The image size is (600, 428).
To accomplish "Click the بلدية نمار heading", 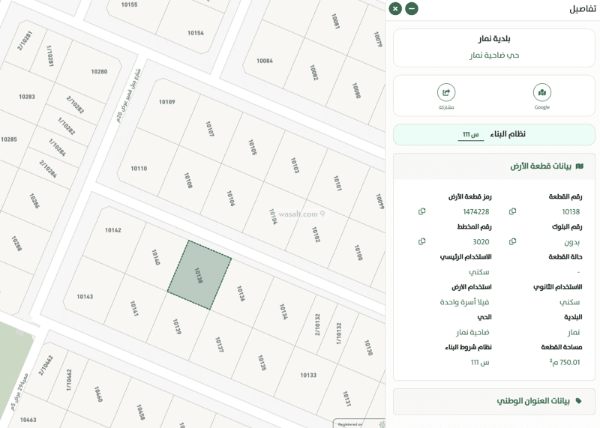I will coord(494,39).
